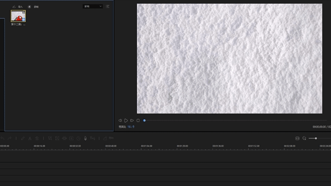331x186 pixels.
Task: Click the scissors split tool
Action: click(30, 138)
